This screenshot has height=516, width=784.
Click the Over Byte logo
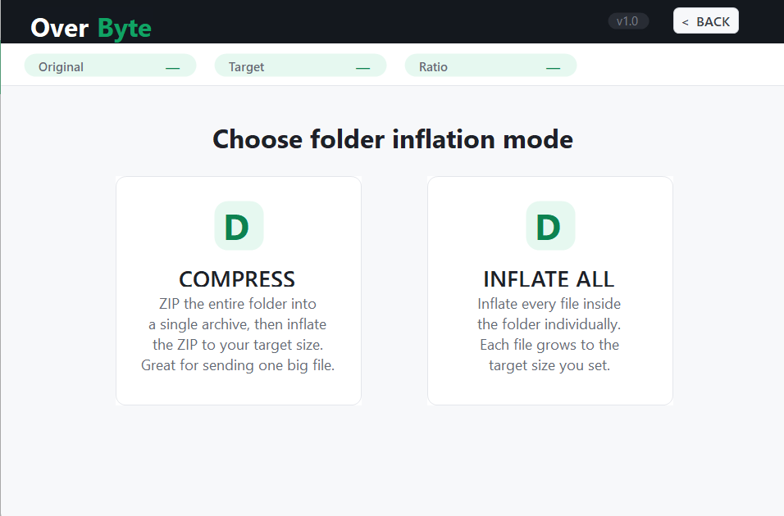91,28
